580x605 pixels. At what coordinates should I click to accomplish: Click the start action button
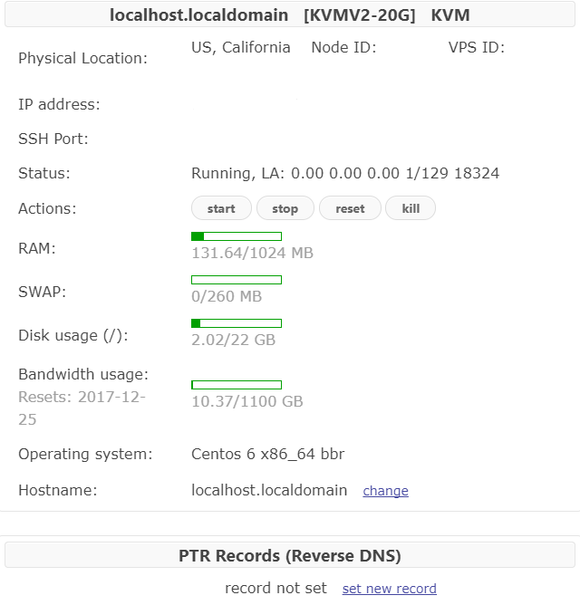221,208
